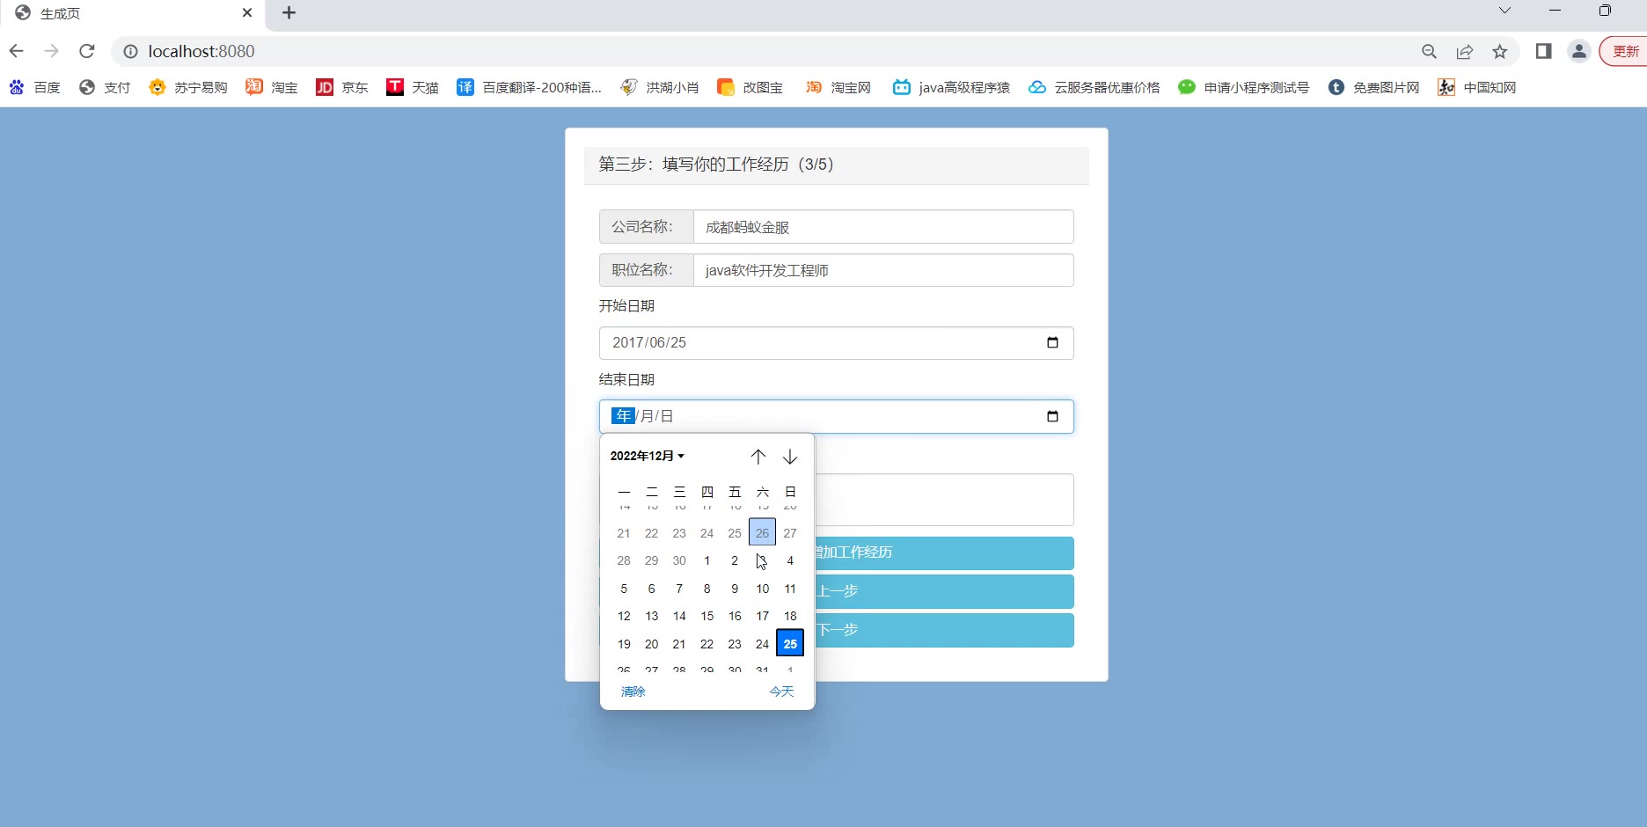This screenshot has height=827, width=1647.
Task: Show next month with the down arrow
Action: tap(790, 457)
